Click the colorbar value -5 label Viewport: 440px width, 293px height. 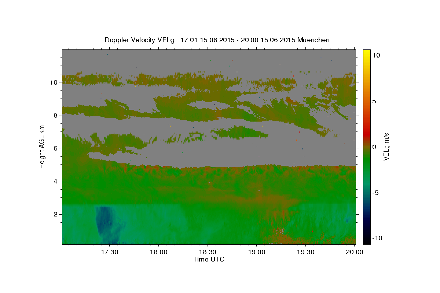pos(375,193)
